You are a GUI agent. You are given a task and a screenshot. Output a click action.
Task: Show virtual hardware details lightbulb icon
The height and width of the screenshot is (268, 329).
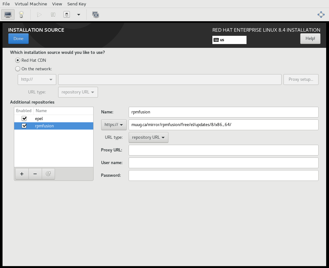coord(21,15)
